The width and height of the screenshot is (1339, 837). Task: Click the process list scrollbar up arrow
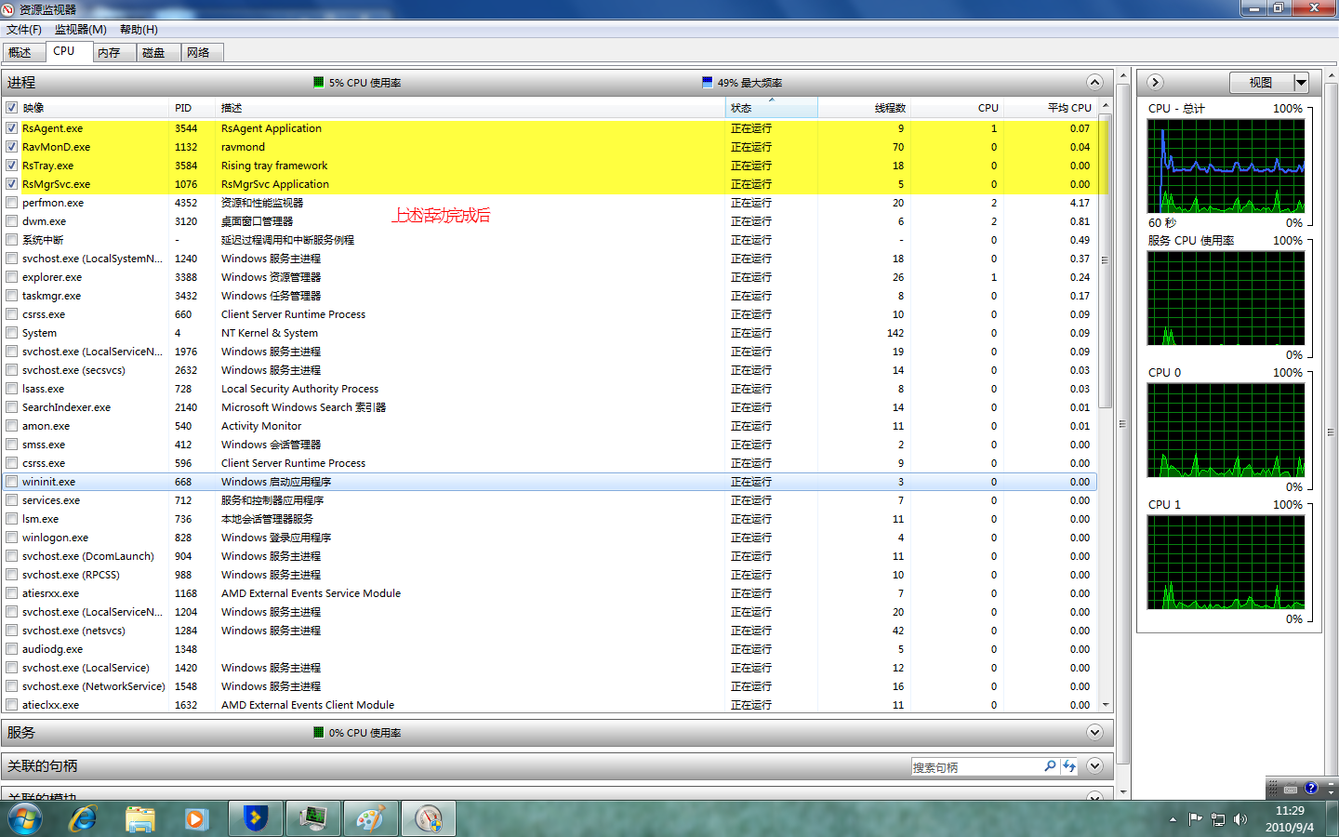click(1106, 106)
